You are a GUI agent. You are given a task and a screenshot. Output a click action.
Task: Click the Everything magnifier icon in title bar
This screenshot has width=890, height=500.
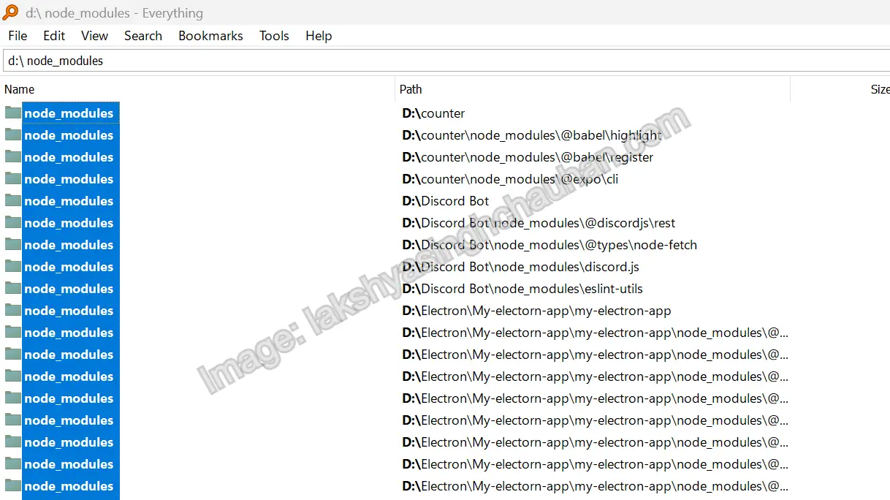click(11, 12)
